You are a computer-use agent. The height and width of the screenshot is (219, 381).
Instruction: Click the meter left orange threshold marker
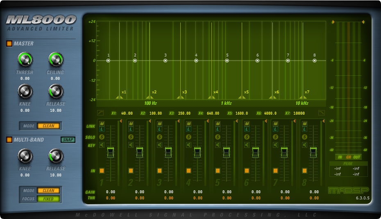pyautogui.click(x=333, y=22)
